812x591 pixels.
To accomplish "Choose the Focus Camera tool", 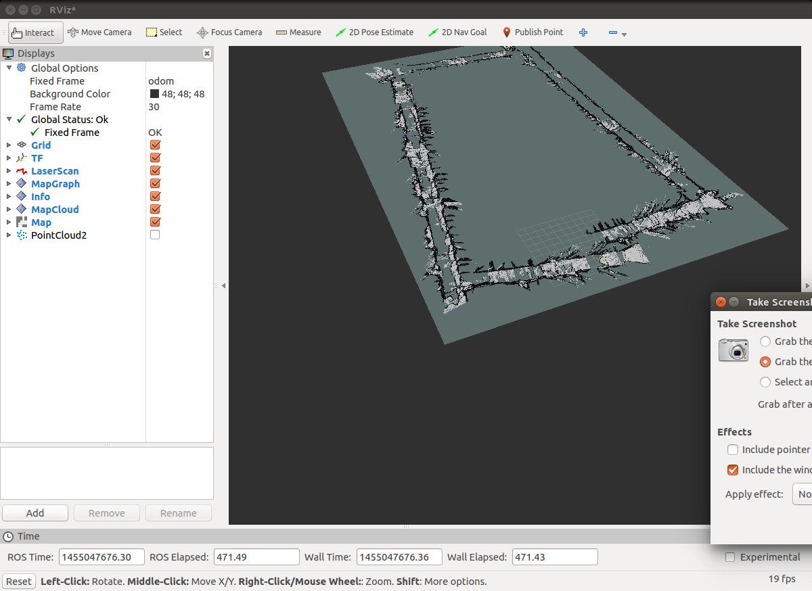I will pyautogui.click(x=229, y=32).
